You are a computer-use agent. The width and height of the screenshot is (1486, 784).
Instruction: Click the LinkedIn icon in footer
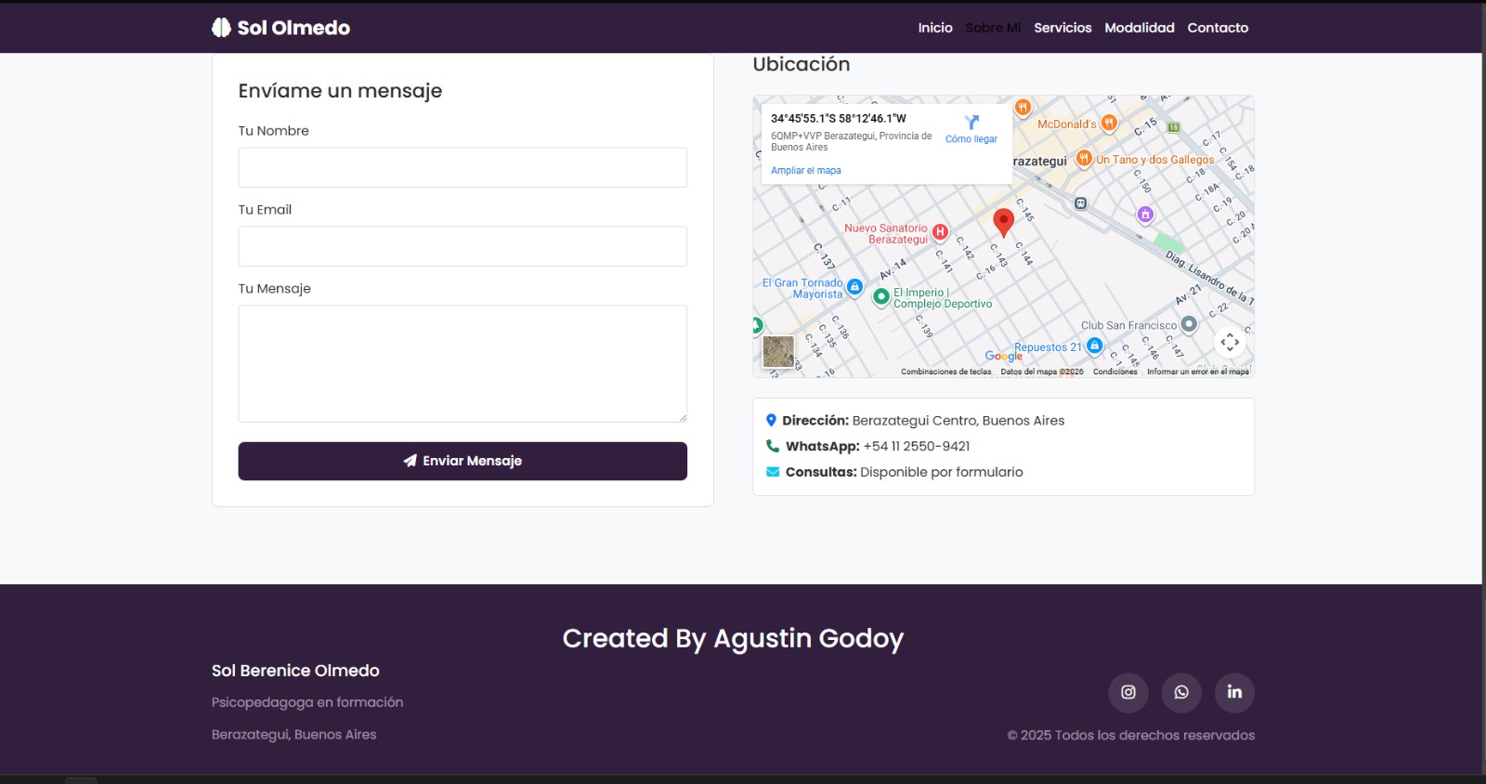point(1234,692)
